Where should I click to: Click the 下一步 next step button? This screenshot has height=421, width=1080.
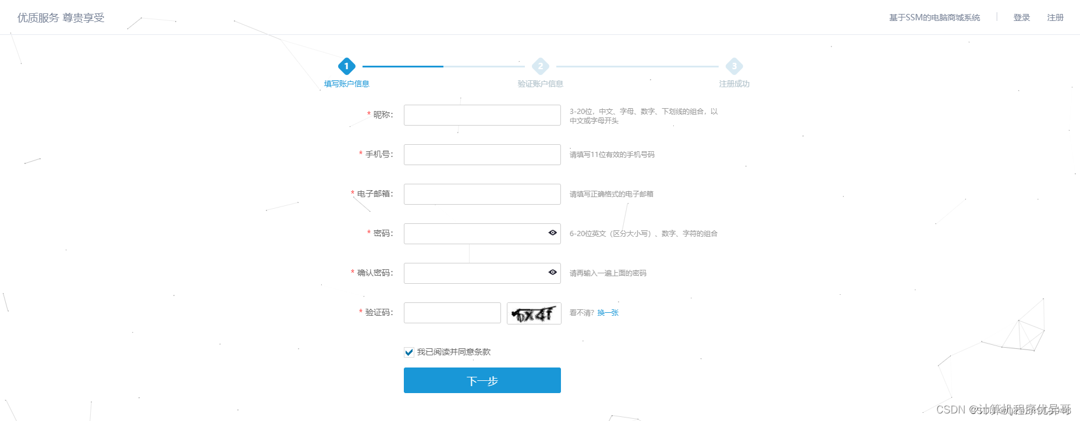[482, 380]
